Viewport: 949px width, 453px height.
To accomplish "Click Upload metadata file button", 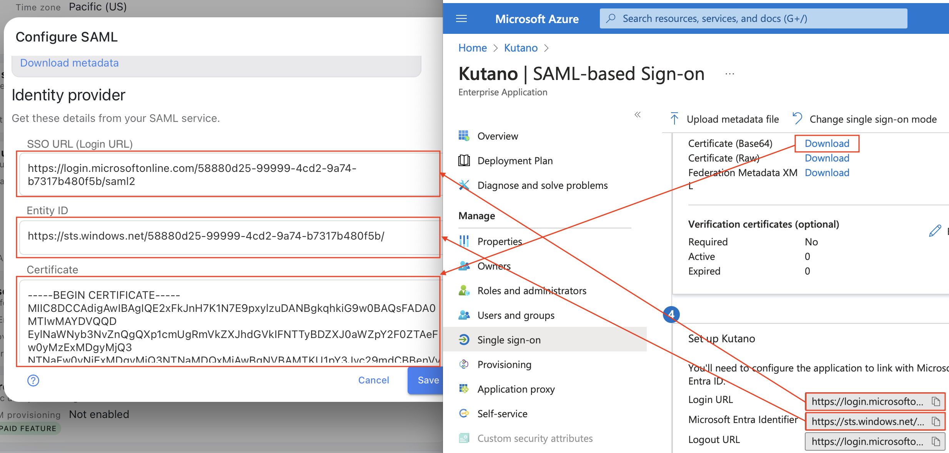I will 724,119.
